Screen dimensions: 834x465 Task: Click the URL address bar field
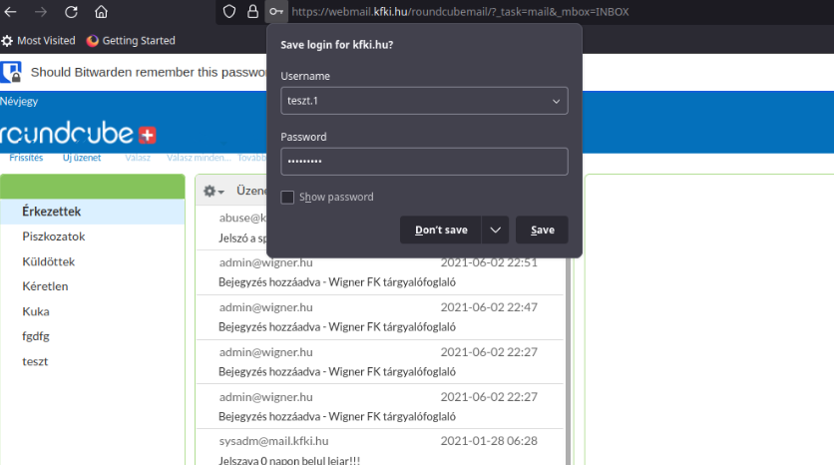[460, 12]
